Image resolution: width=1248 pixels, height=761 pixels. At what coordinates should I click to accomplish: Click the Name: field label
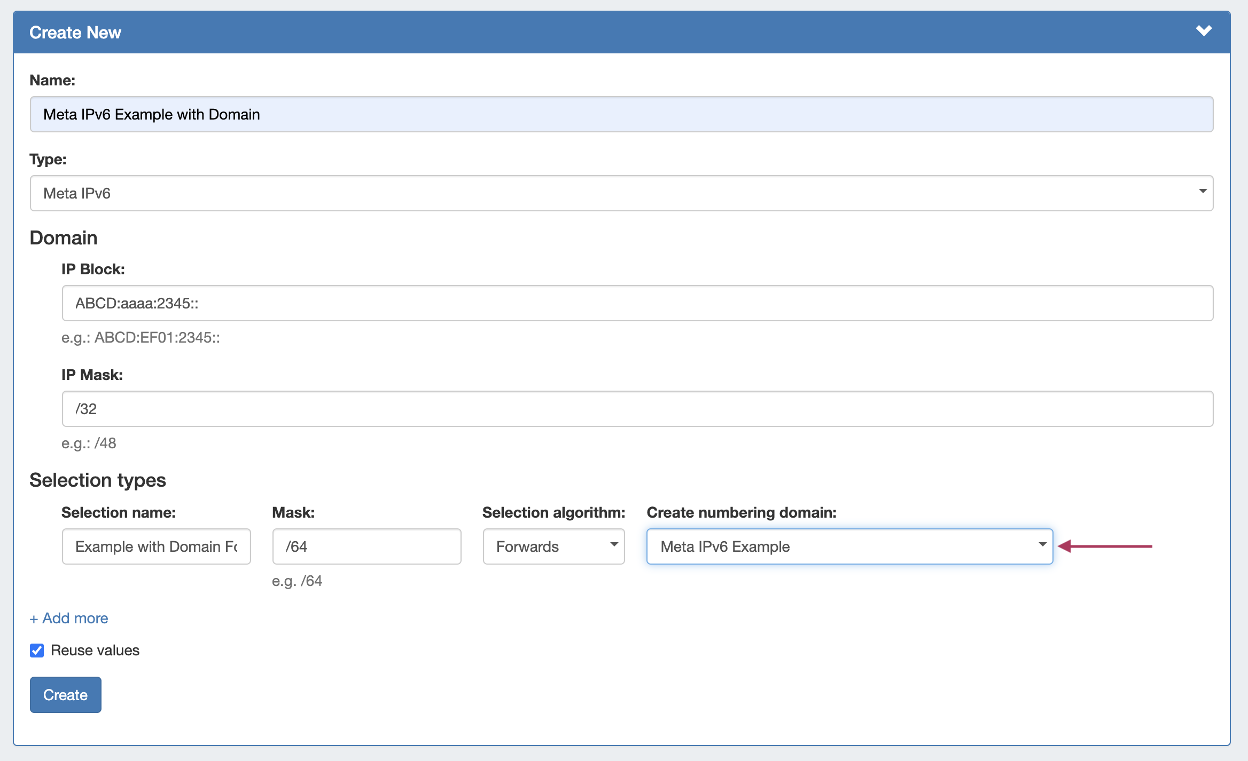tap(52, 80)
